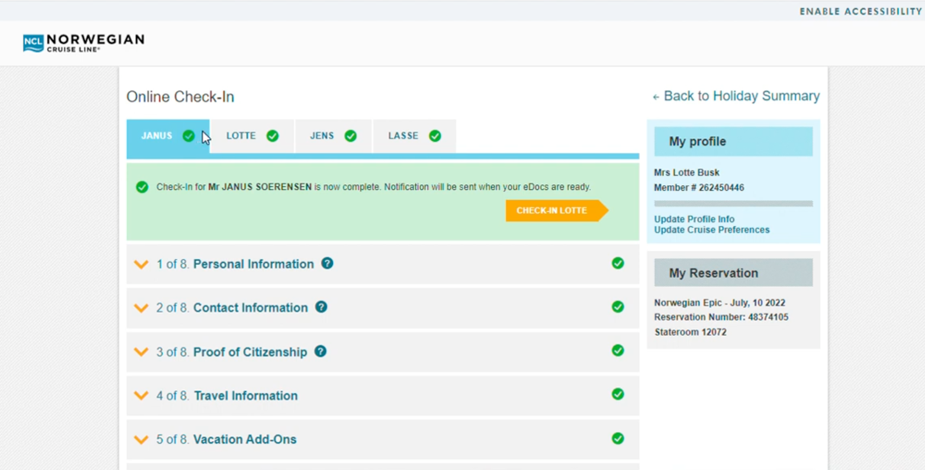The height and width of the screenshot is (470, 925).
Task: Click Reservation Number: 48374105 text
Action: pyautogui.click(x=721, y=317)
